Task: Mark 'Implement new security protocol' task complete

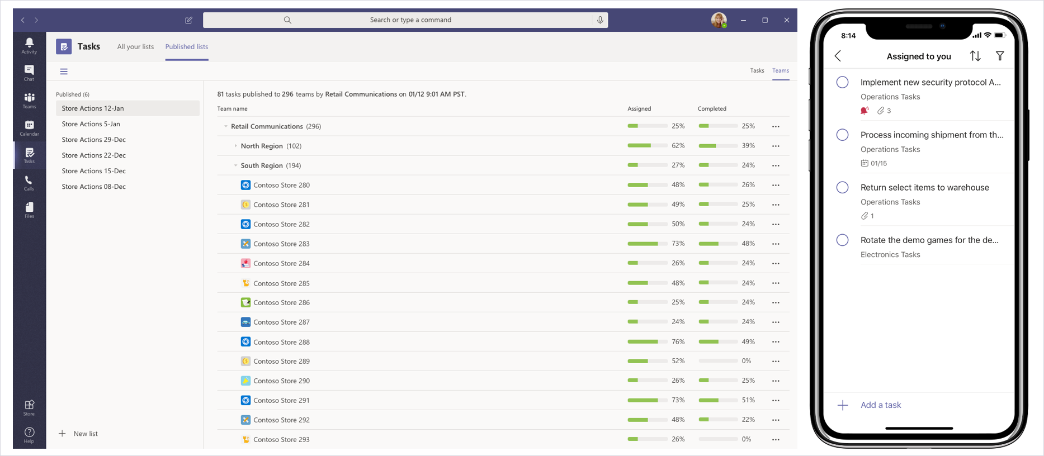Action: (x=842, y=82)
